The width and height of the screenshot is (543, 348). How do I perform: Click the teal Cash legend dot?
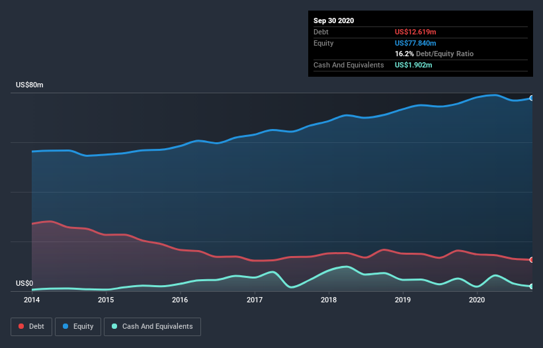pos(114,326)
